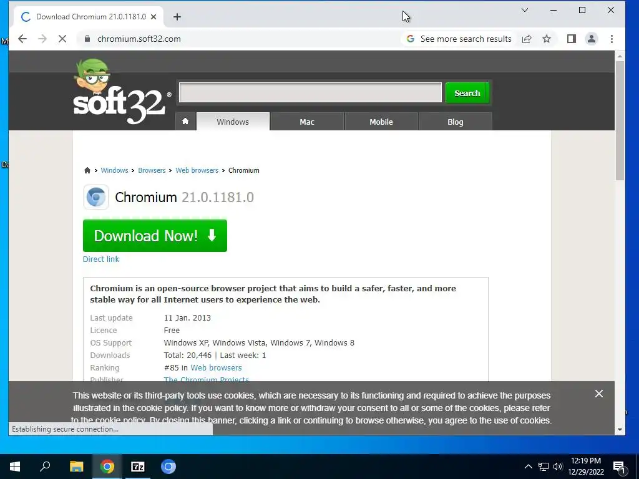Click the green Search button

(x=467, y=93)
